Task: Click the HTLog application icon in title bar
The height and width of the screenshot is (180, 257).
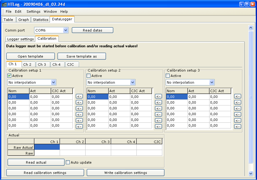Action: click(x=5, y=5)
